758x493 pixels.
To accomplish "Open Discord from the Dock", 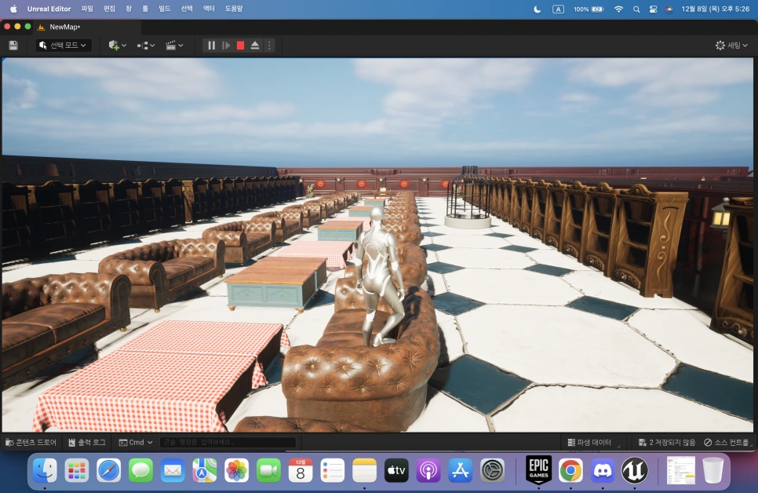I will 603,470.
